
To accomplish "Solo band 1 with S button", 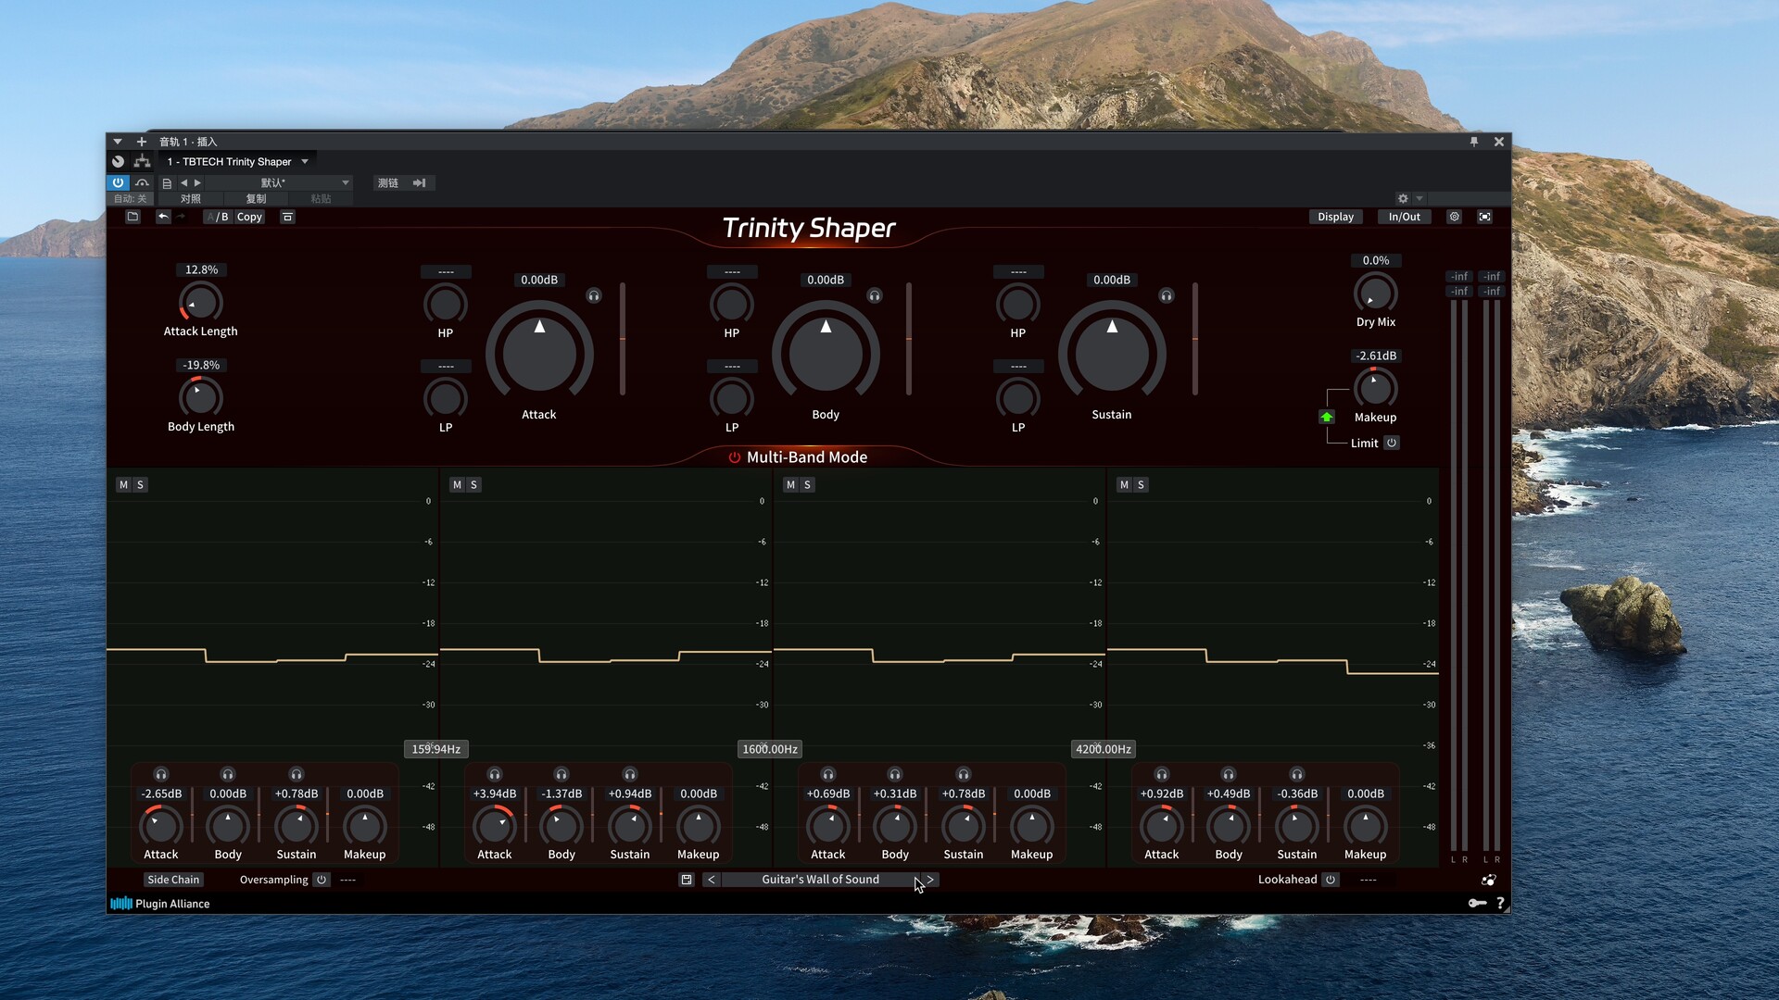I will click(x=141, y=484).
